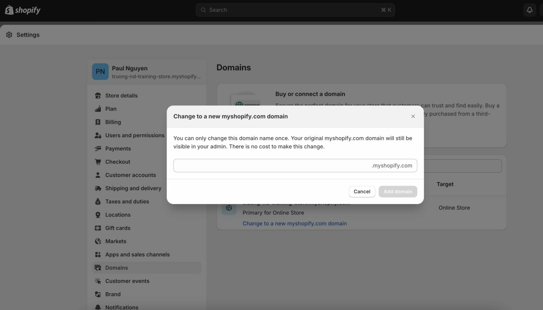Click the Online Store target cell
The height and width of the screenshot is (310, 543).
point(454,208)
